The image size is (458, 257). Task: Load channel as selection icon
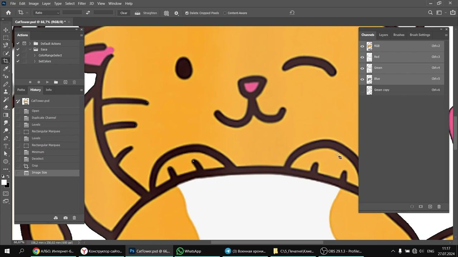pyautogui.click(x=412, y=207)
